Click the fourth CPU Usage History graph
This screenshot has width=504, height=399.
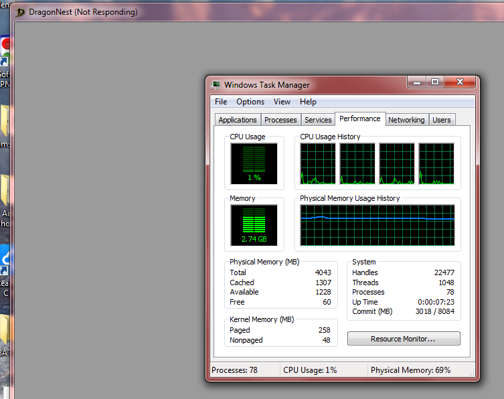pos(436,163)
